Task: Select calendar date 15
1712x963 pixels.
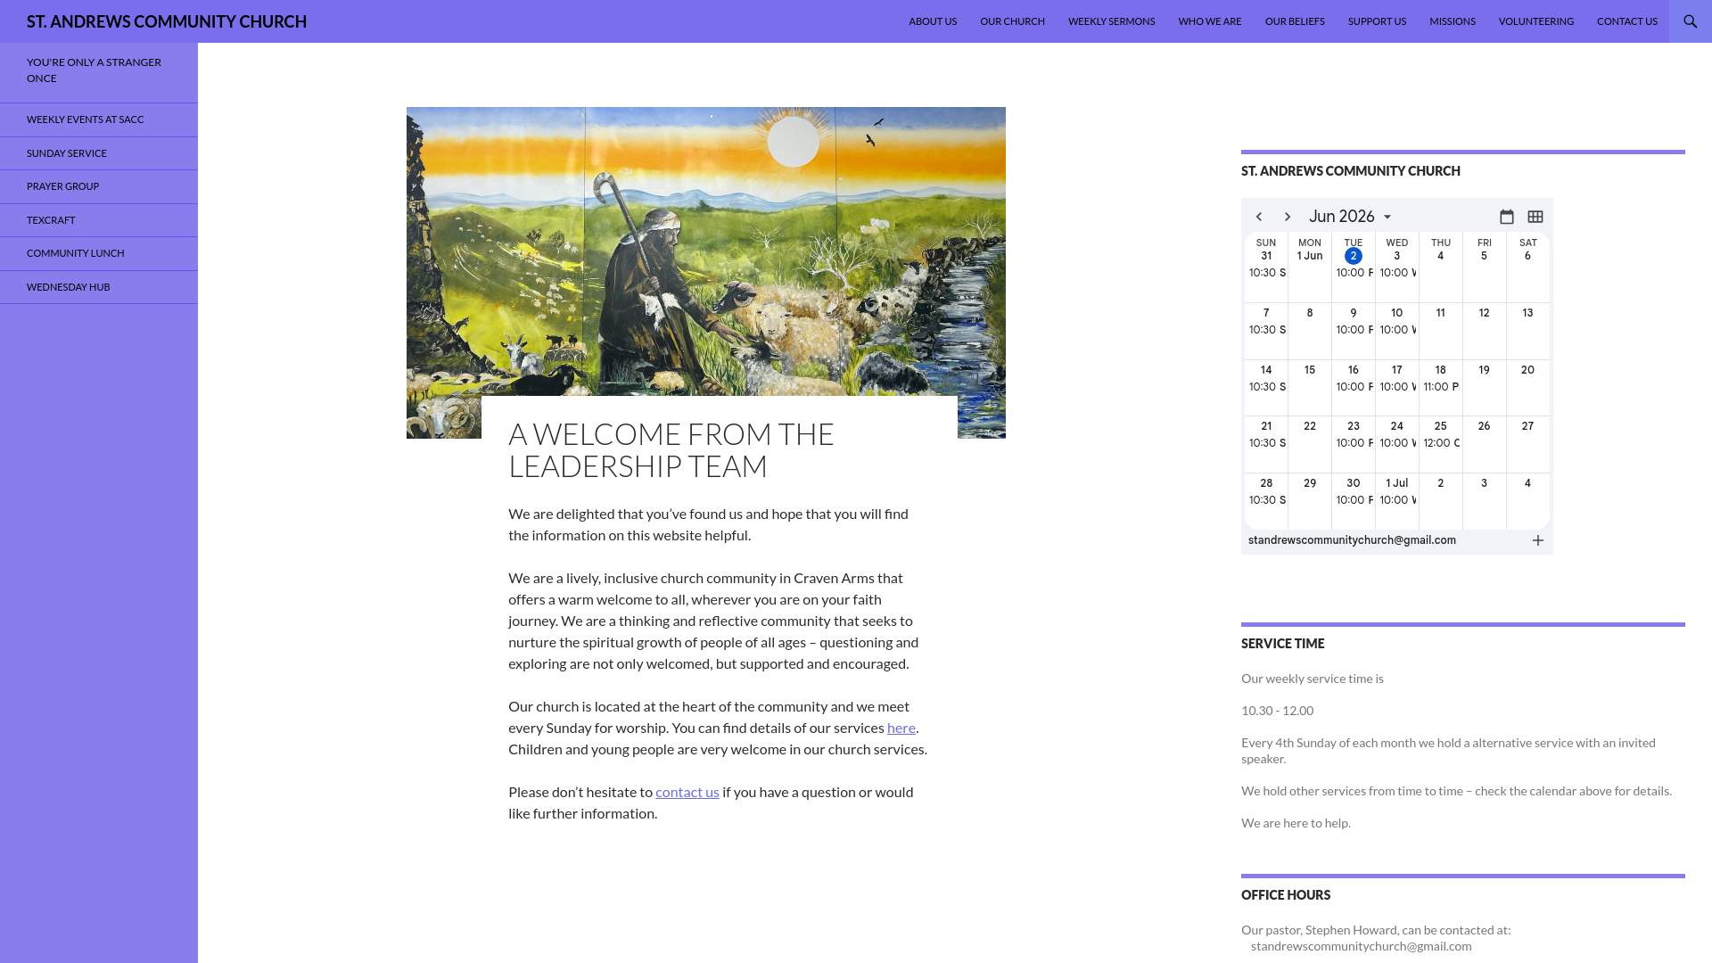Action: [1310, 370]
